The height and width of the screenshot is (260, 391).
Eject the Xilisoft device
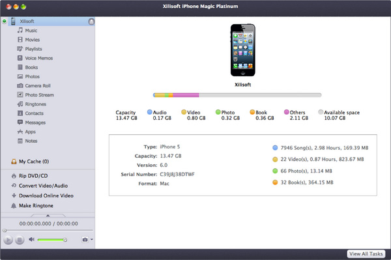pyautogui.click(x=91, y=22)
